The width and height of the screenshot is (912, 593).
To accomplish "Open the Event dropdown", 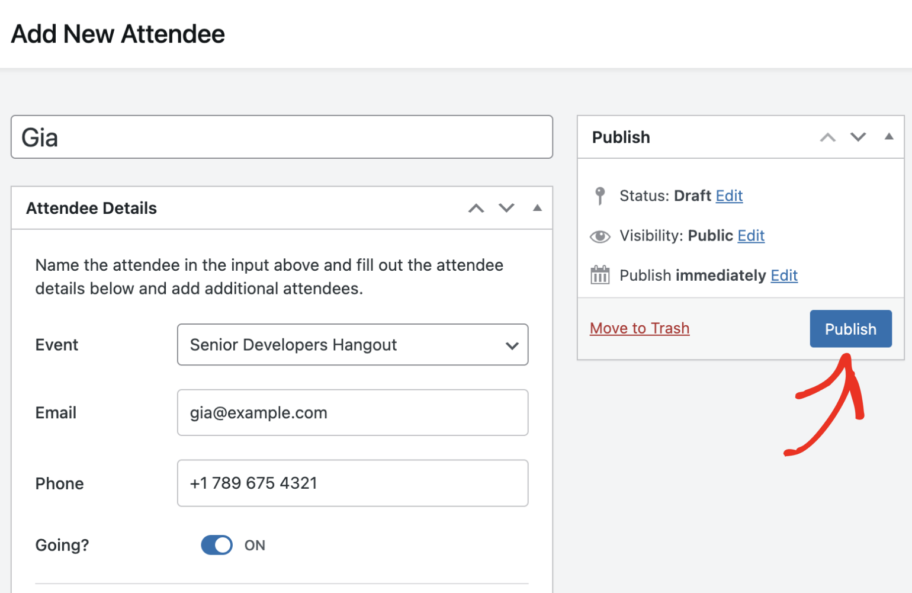I will 352,345.
